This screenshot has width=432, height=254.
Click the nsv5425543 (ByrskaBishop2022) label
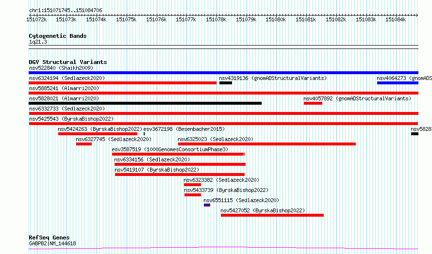pyautogui.click(x=71, y=119)
